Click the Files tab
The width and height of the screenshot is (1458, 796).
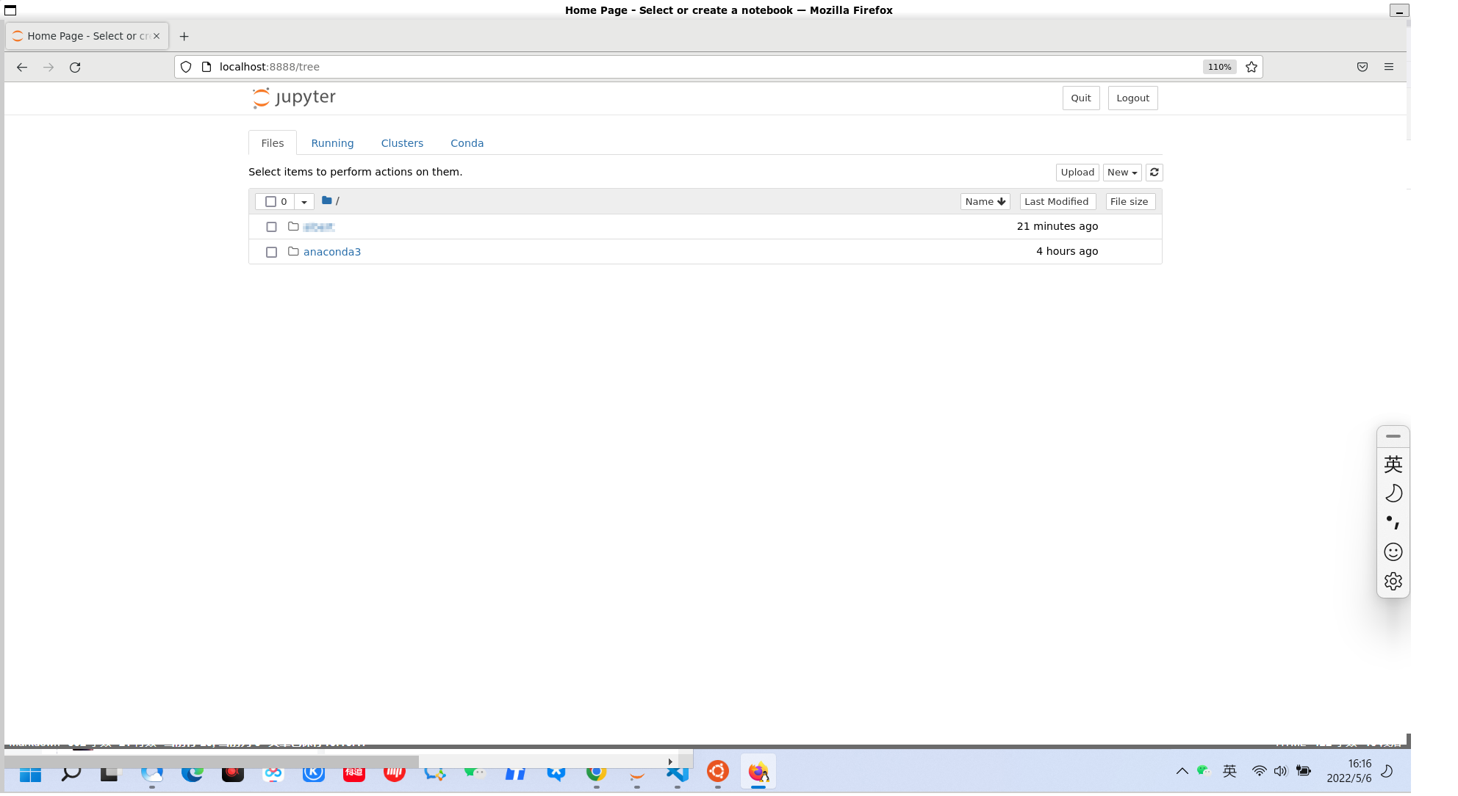273,143
